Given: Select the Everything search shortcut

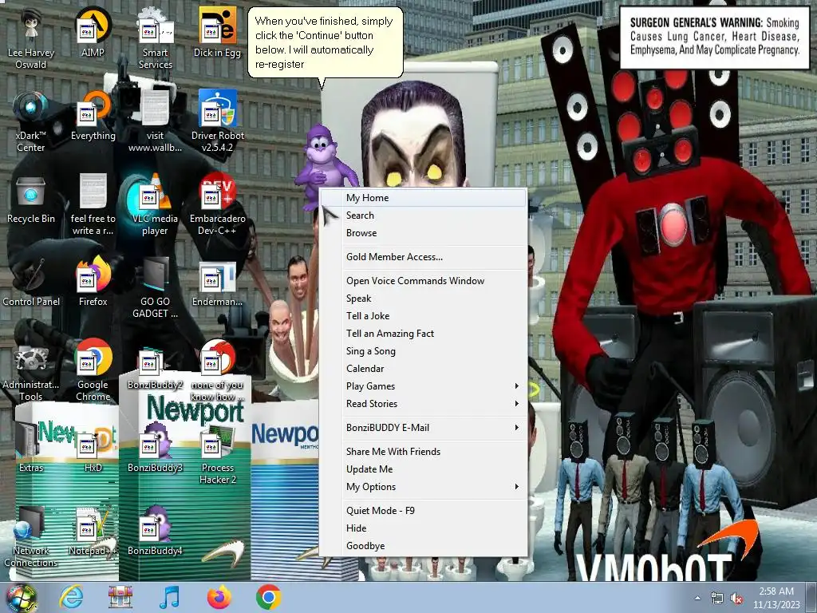Looking at the screenshot, I should tap(93, 116).
